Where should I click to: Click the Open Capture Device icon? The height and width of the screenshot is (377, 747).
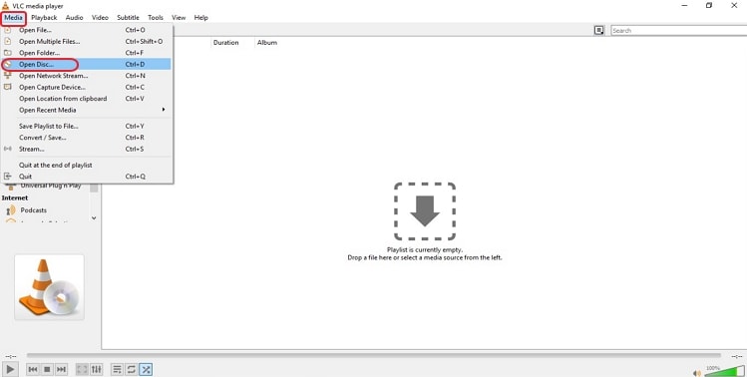pyautogui.click(x=7, y=87)
